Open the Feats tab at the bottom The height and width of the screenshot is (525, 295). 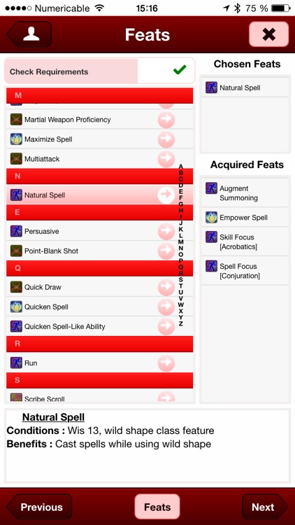(157, 507)
